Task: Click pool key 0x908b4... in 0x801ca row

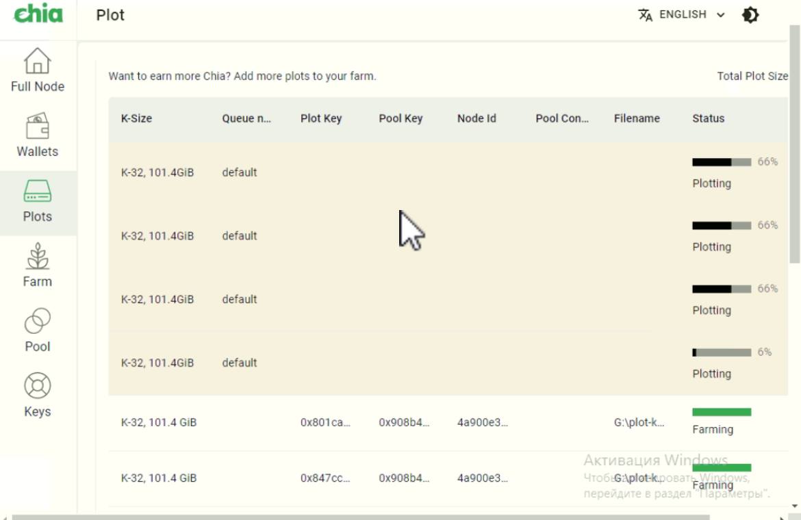Action: click(x=404, y=423)
